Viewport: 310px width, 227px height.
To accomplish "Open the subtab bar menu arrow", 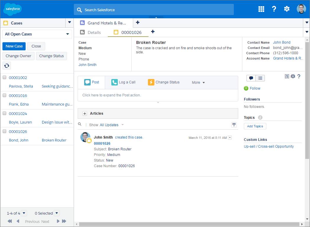I will (307, 32).
